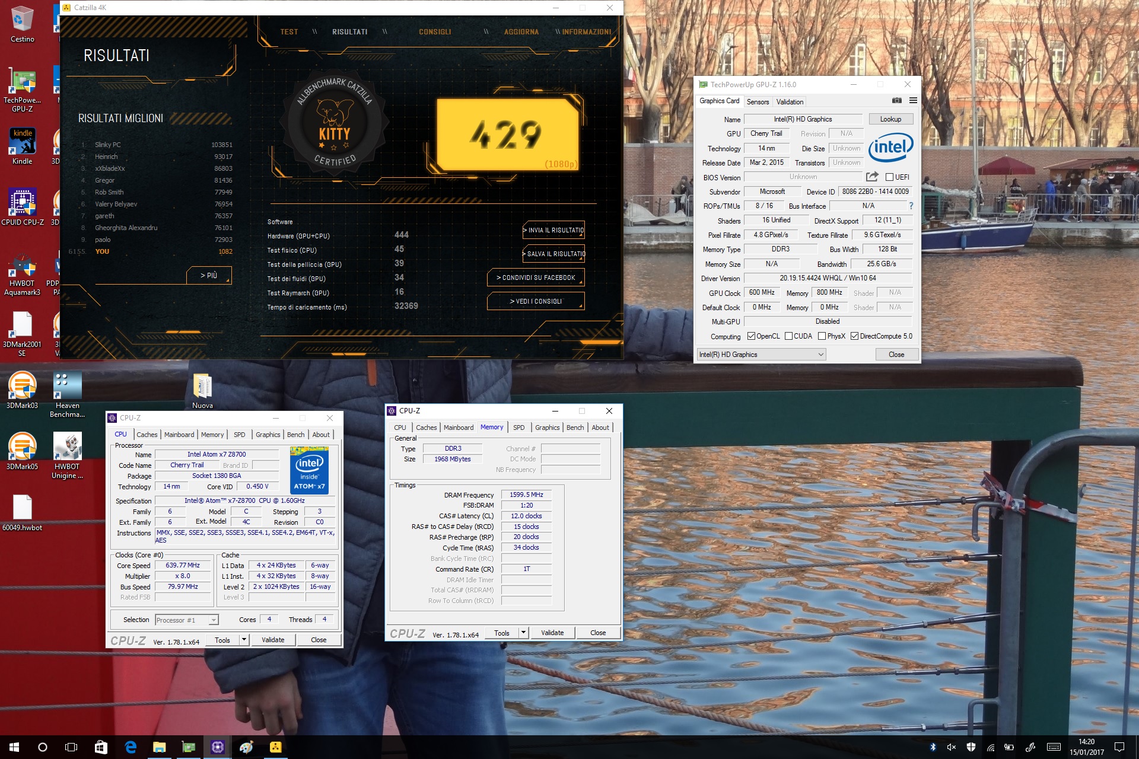The height and width of the screenshot is (759, 1139).
Task: Toggle the CUDA checkbox
Action: point(788,336)
